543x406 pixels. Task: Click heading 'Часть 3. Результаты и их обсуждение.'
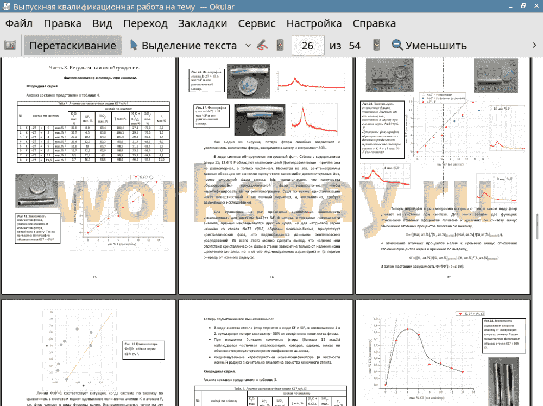(94, 68)
